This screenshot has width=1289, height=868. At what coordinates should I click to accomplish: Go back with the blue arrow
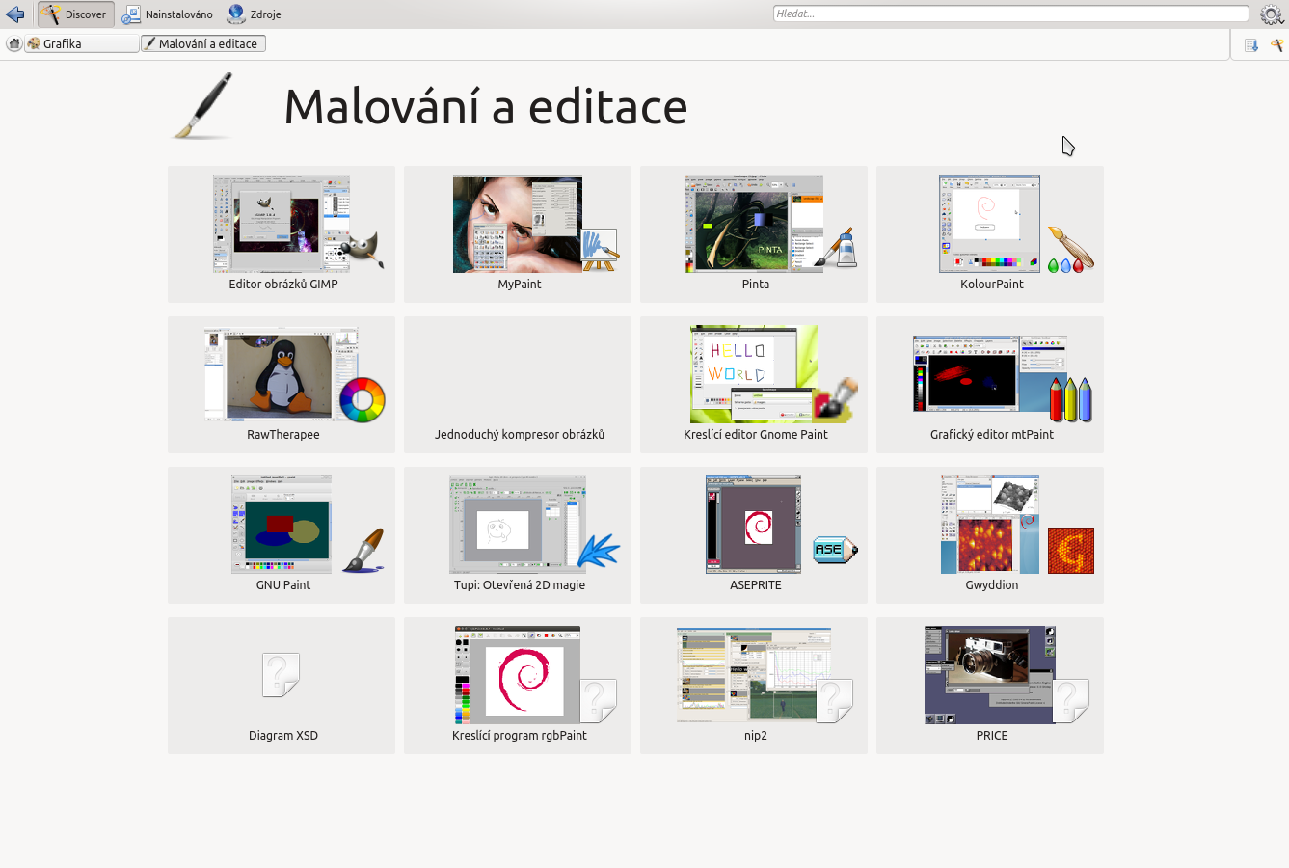(x=14, y=14)
